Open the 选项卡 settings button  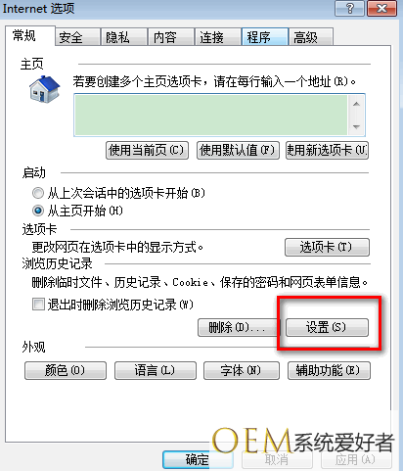(x=327, y=247)
